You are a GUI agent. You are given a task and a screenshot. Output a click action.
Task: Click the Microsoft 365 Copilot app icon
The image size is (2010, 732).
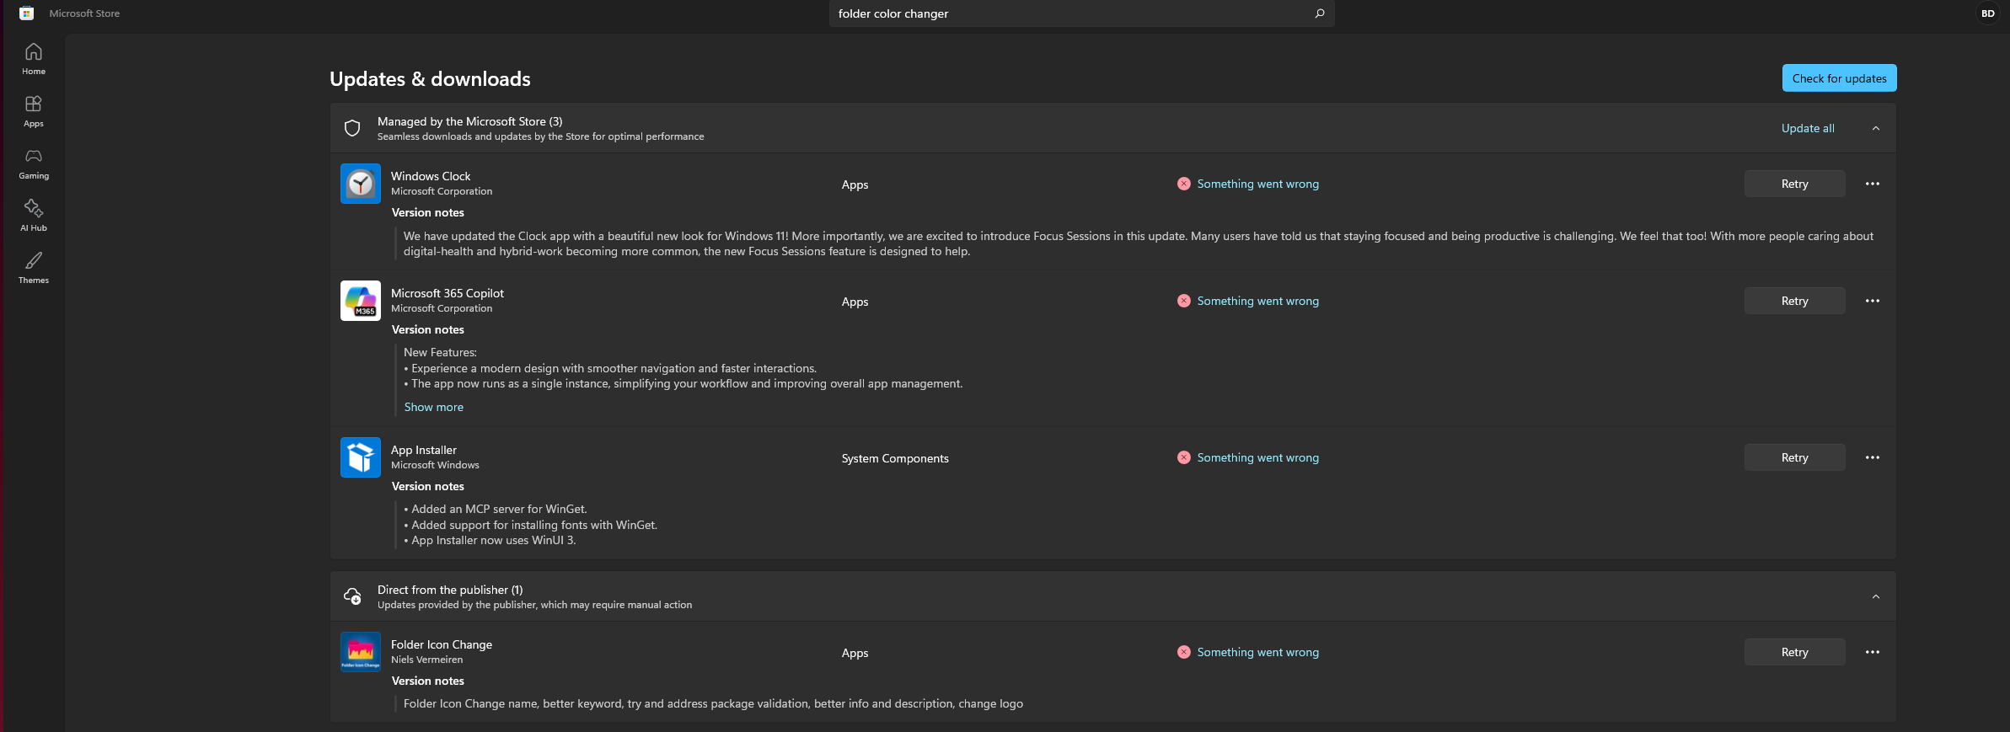[361, 301]
